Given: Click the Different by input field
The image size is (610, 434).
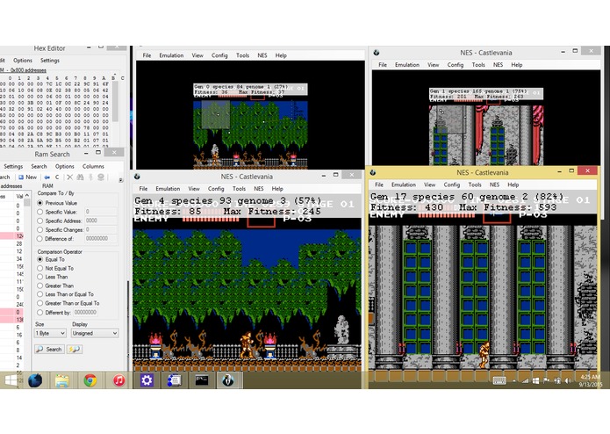Looking at the screenshot, I should coord(85,312).
